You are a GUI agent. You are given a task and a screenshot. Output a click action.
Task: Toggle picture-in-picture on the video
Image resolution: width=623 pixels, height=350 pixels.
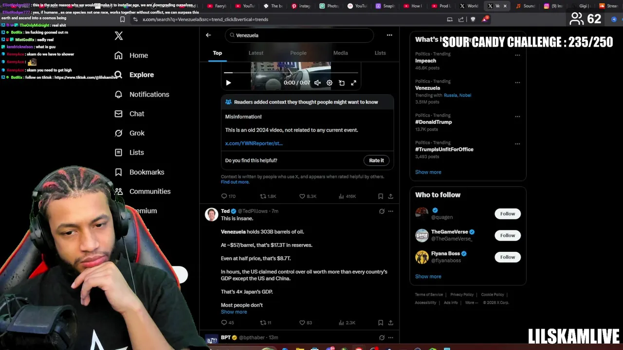click(x=342, y=83)
